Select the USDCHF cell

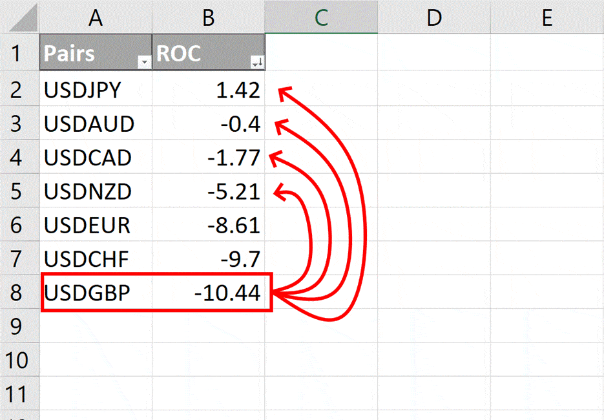coord(96,258)
